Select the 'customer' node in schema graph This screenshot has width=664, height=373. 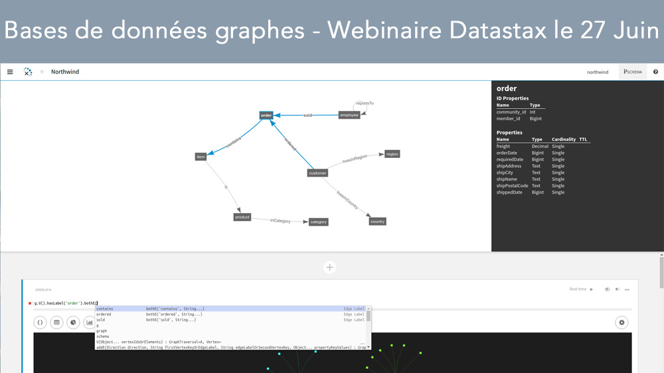pyautogui.click(x=317, y=173)
